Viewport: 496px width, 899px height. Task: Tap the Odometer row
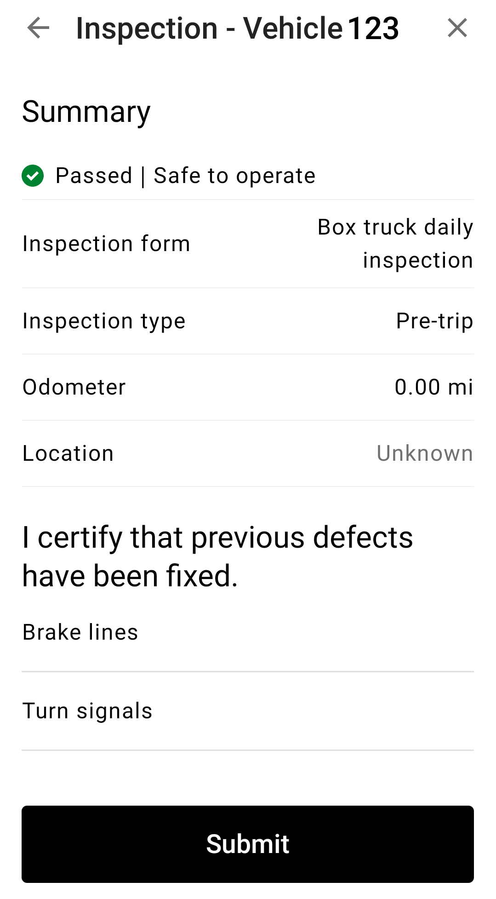click(x=248, y=387)
